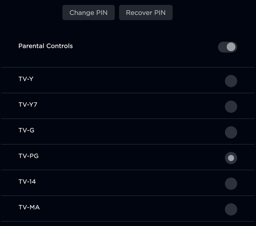Viewport: 256px width, 226px height.
Task: Allow mature content with the TV-MA radio
Action: [x=231, y=209]
